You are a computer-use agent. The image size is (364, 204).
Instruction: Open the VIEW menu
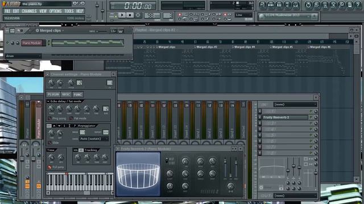click(x=43, y=11)
